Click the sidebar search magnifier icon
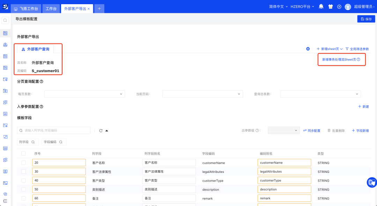 [5, 21]
